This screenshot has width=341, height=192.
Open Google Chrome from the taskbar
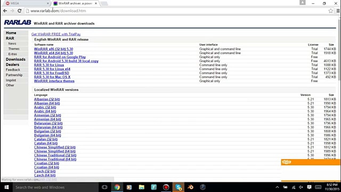click(117, 187)
